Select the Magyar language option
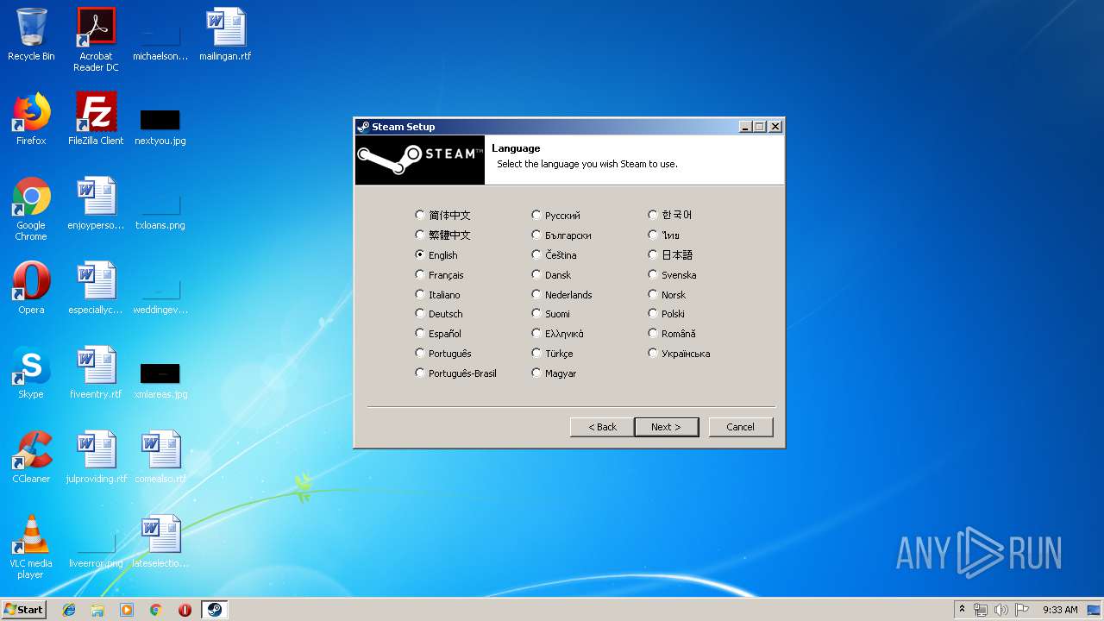 pos(554,373)
